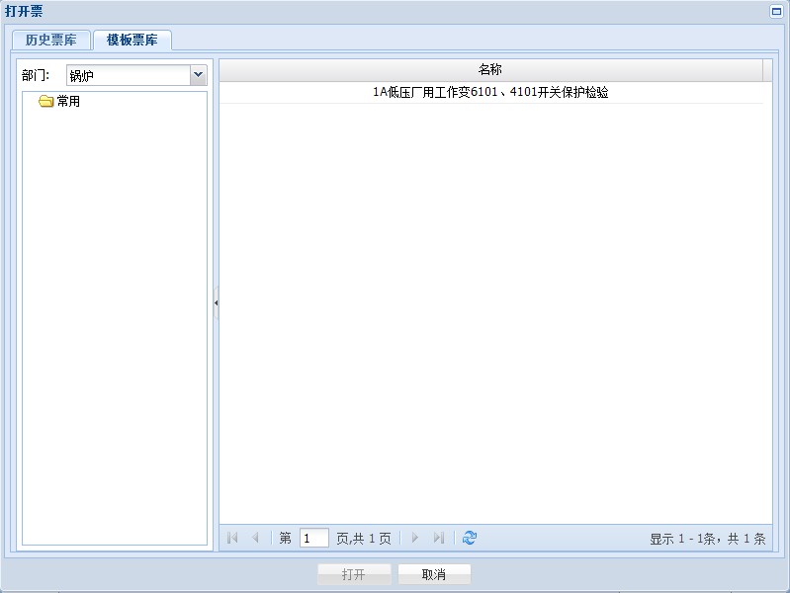Collapse the left panel with splitter arrow
This screenshot has height=593, width=790.
point(216,302)
